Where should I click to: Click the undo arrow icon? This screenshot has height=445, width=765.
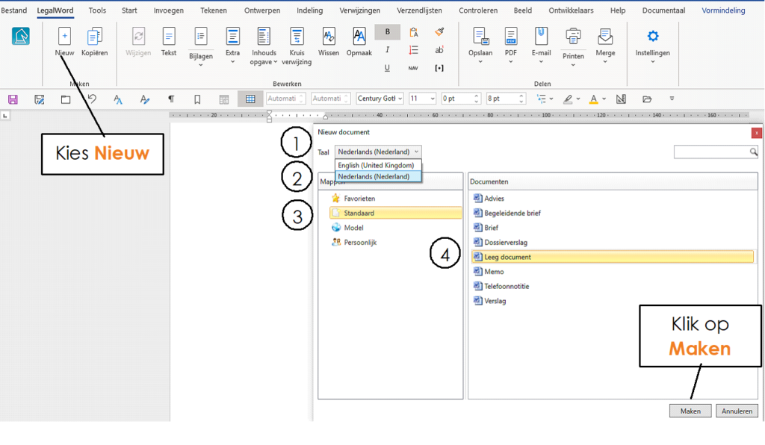pyautogui.click(x=92, y=99)
